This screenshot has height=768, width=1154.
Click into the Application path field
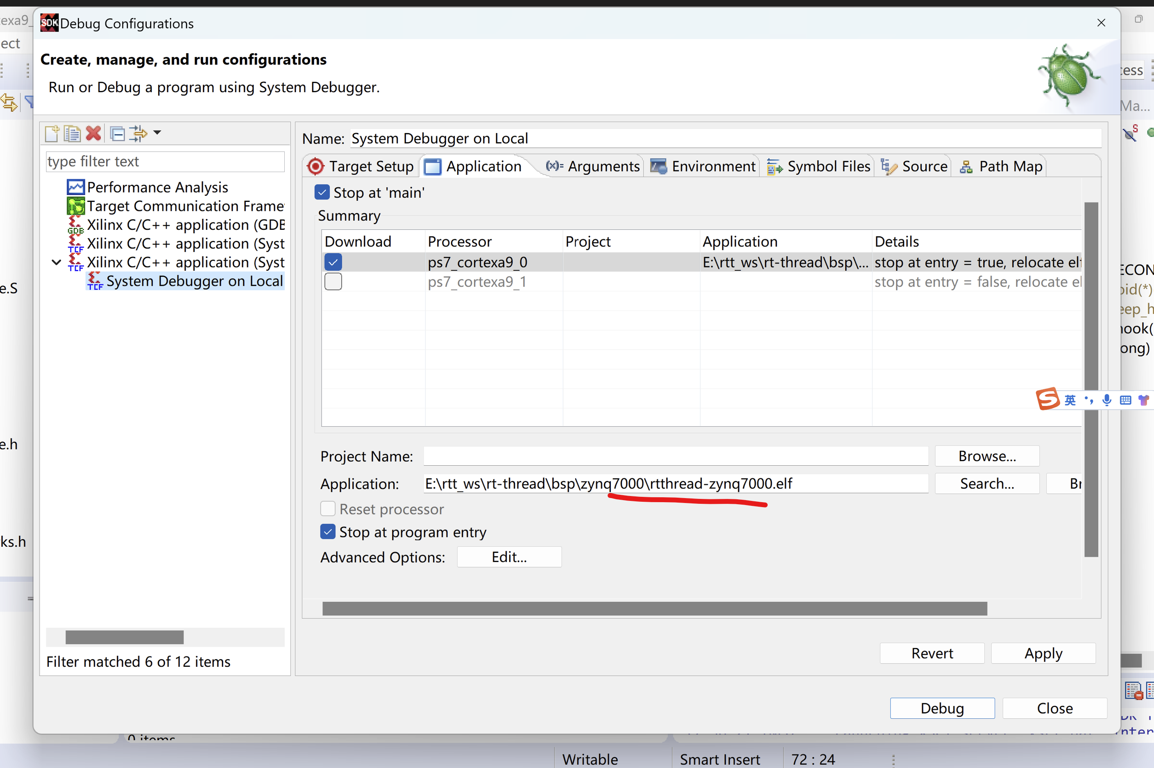676,484
